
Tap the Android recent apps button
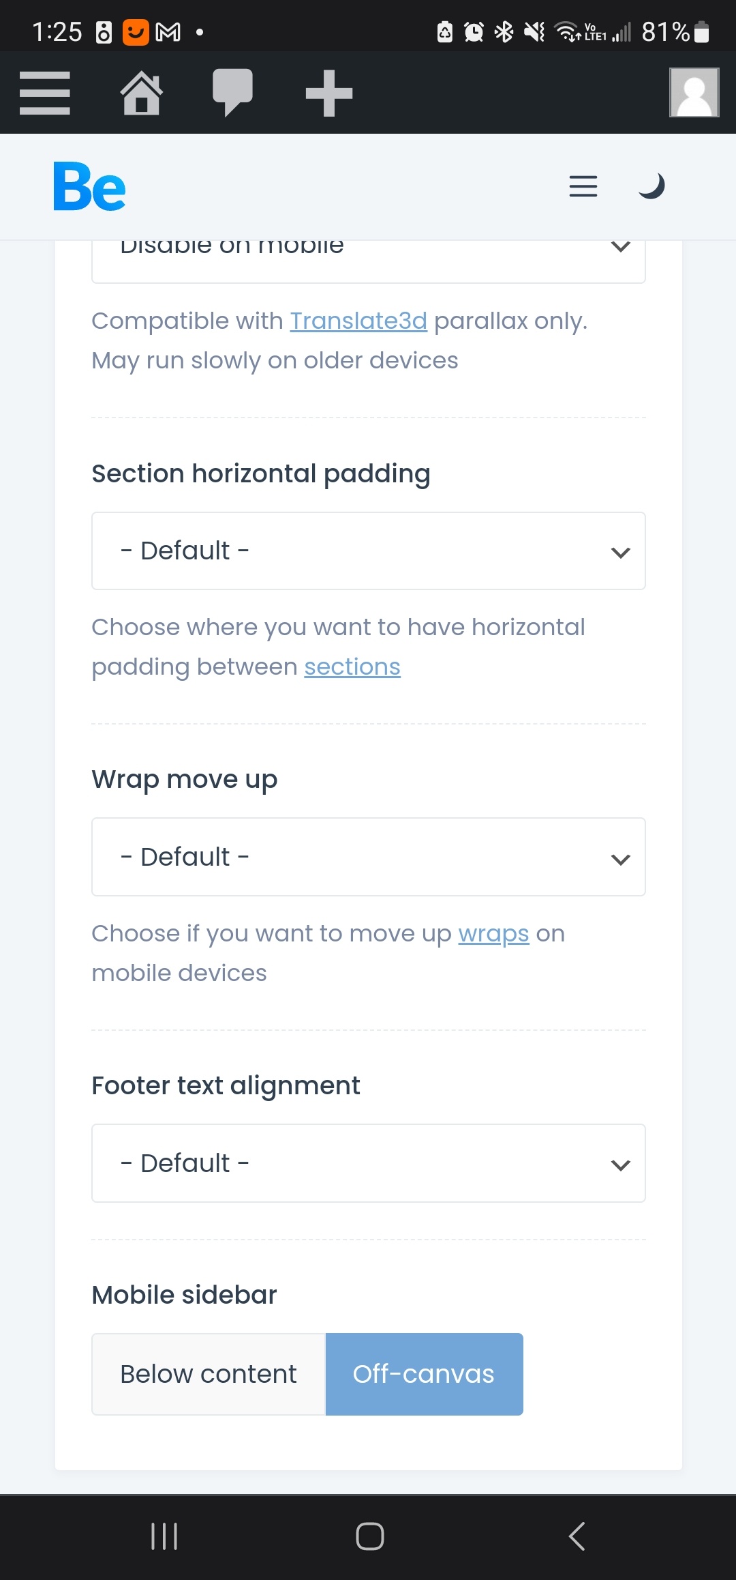tap(164, 1536)
